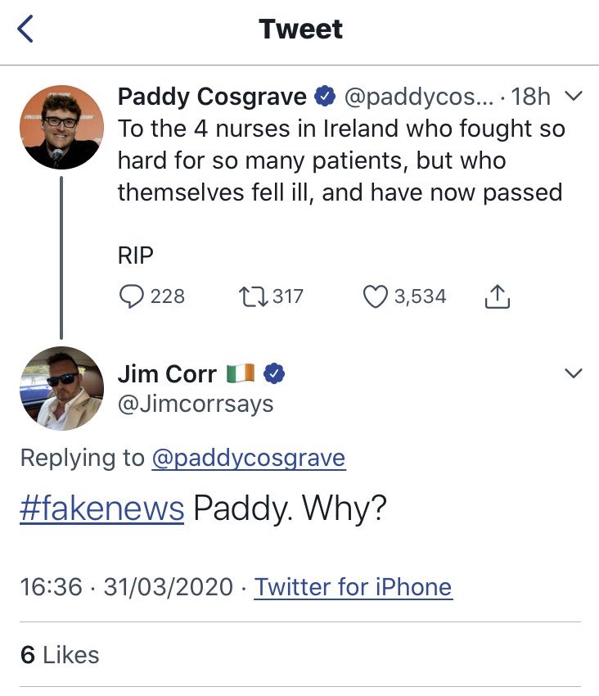Tap Paddy Cosgrave's verified badge

[324, 97]
